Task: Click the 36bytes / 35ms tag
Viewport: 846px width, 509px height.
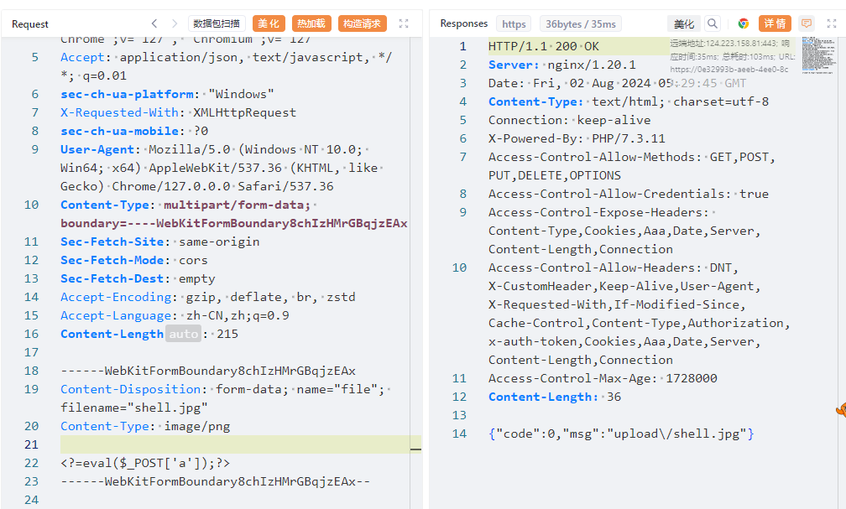Action: 581,23
